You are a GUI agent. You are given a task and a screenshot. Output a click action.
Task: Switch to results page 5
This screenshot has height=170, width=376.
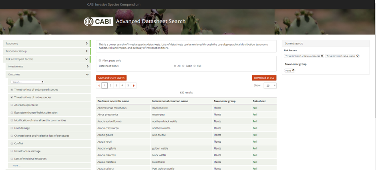click(128, 85)
